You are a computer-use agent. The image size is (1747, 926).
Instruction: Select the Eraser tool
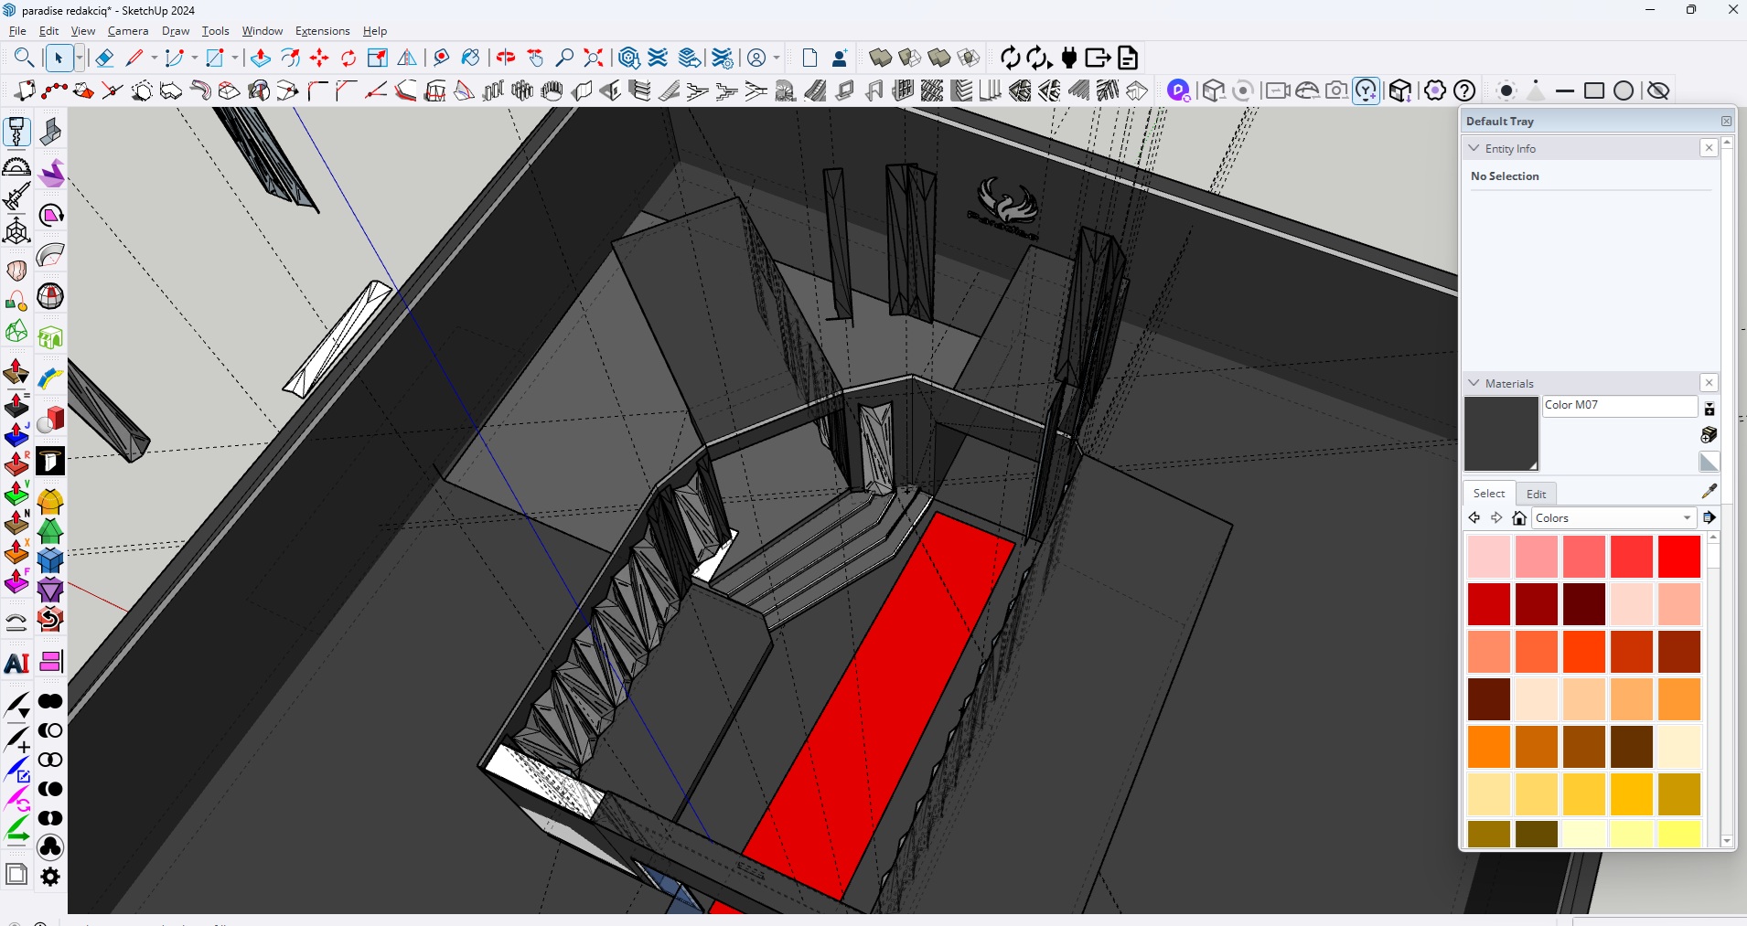[x=104, y=59]
